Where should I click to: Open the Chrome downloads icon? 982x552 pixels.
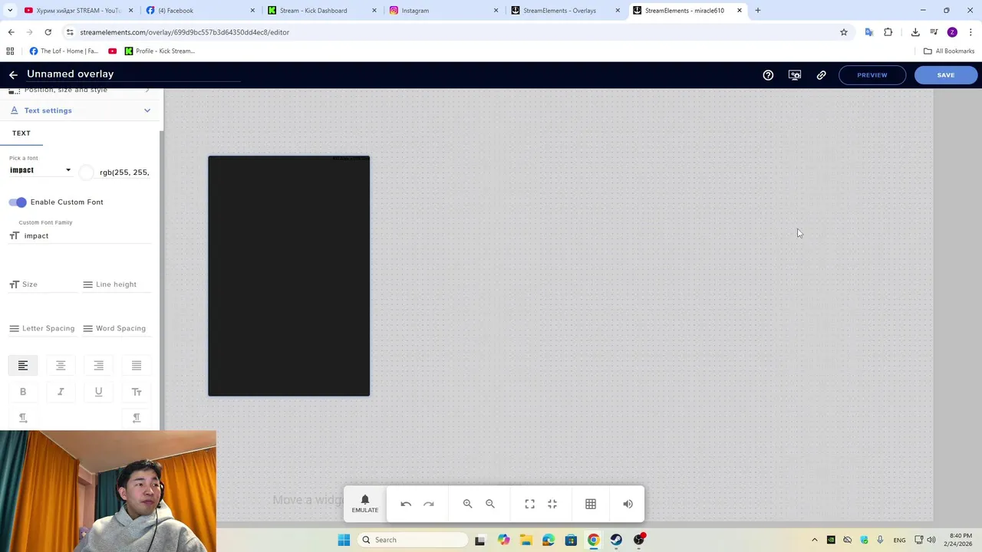915,32
